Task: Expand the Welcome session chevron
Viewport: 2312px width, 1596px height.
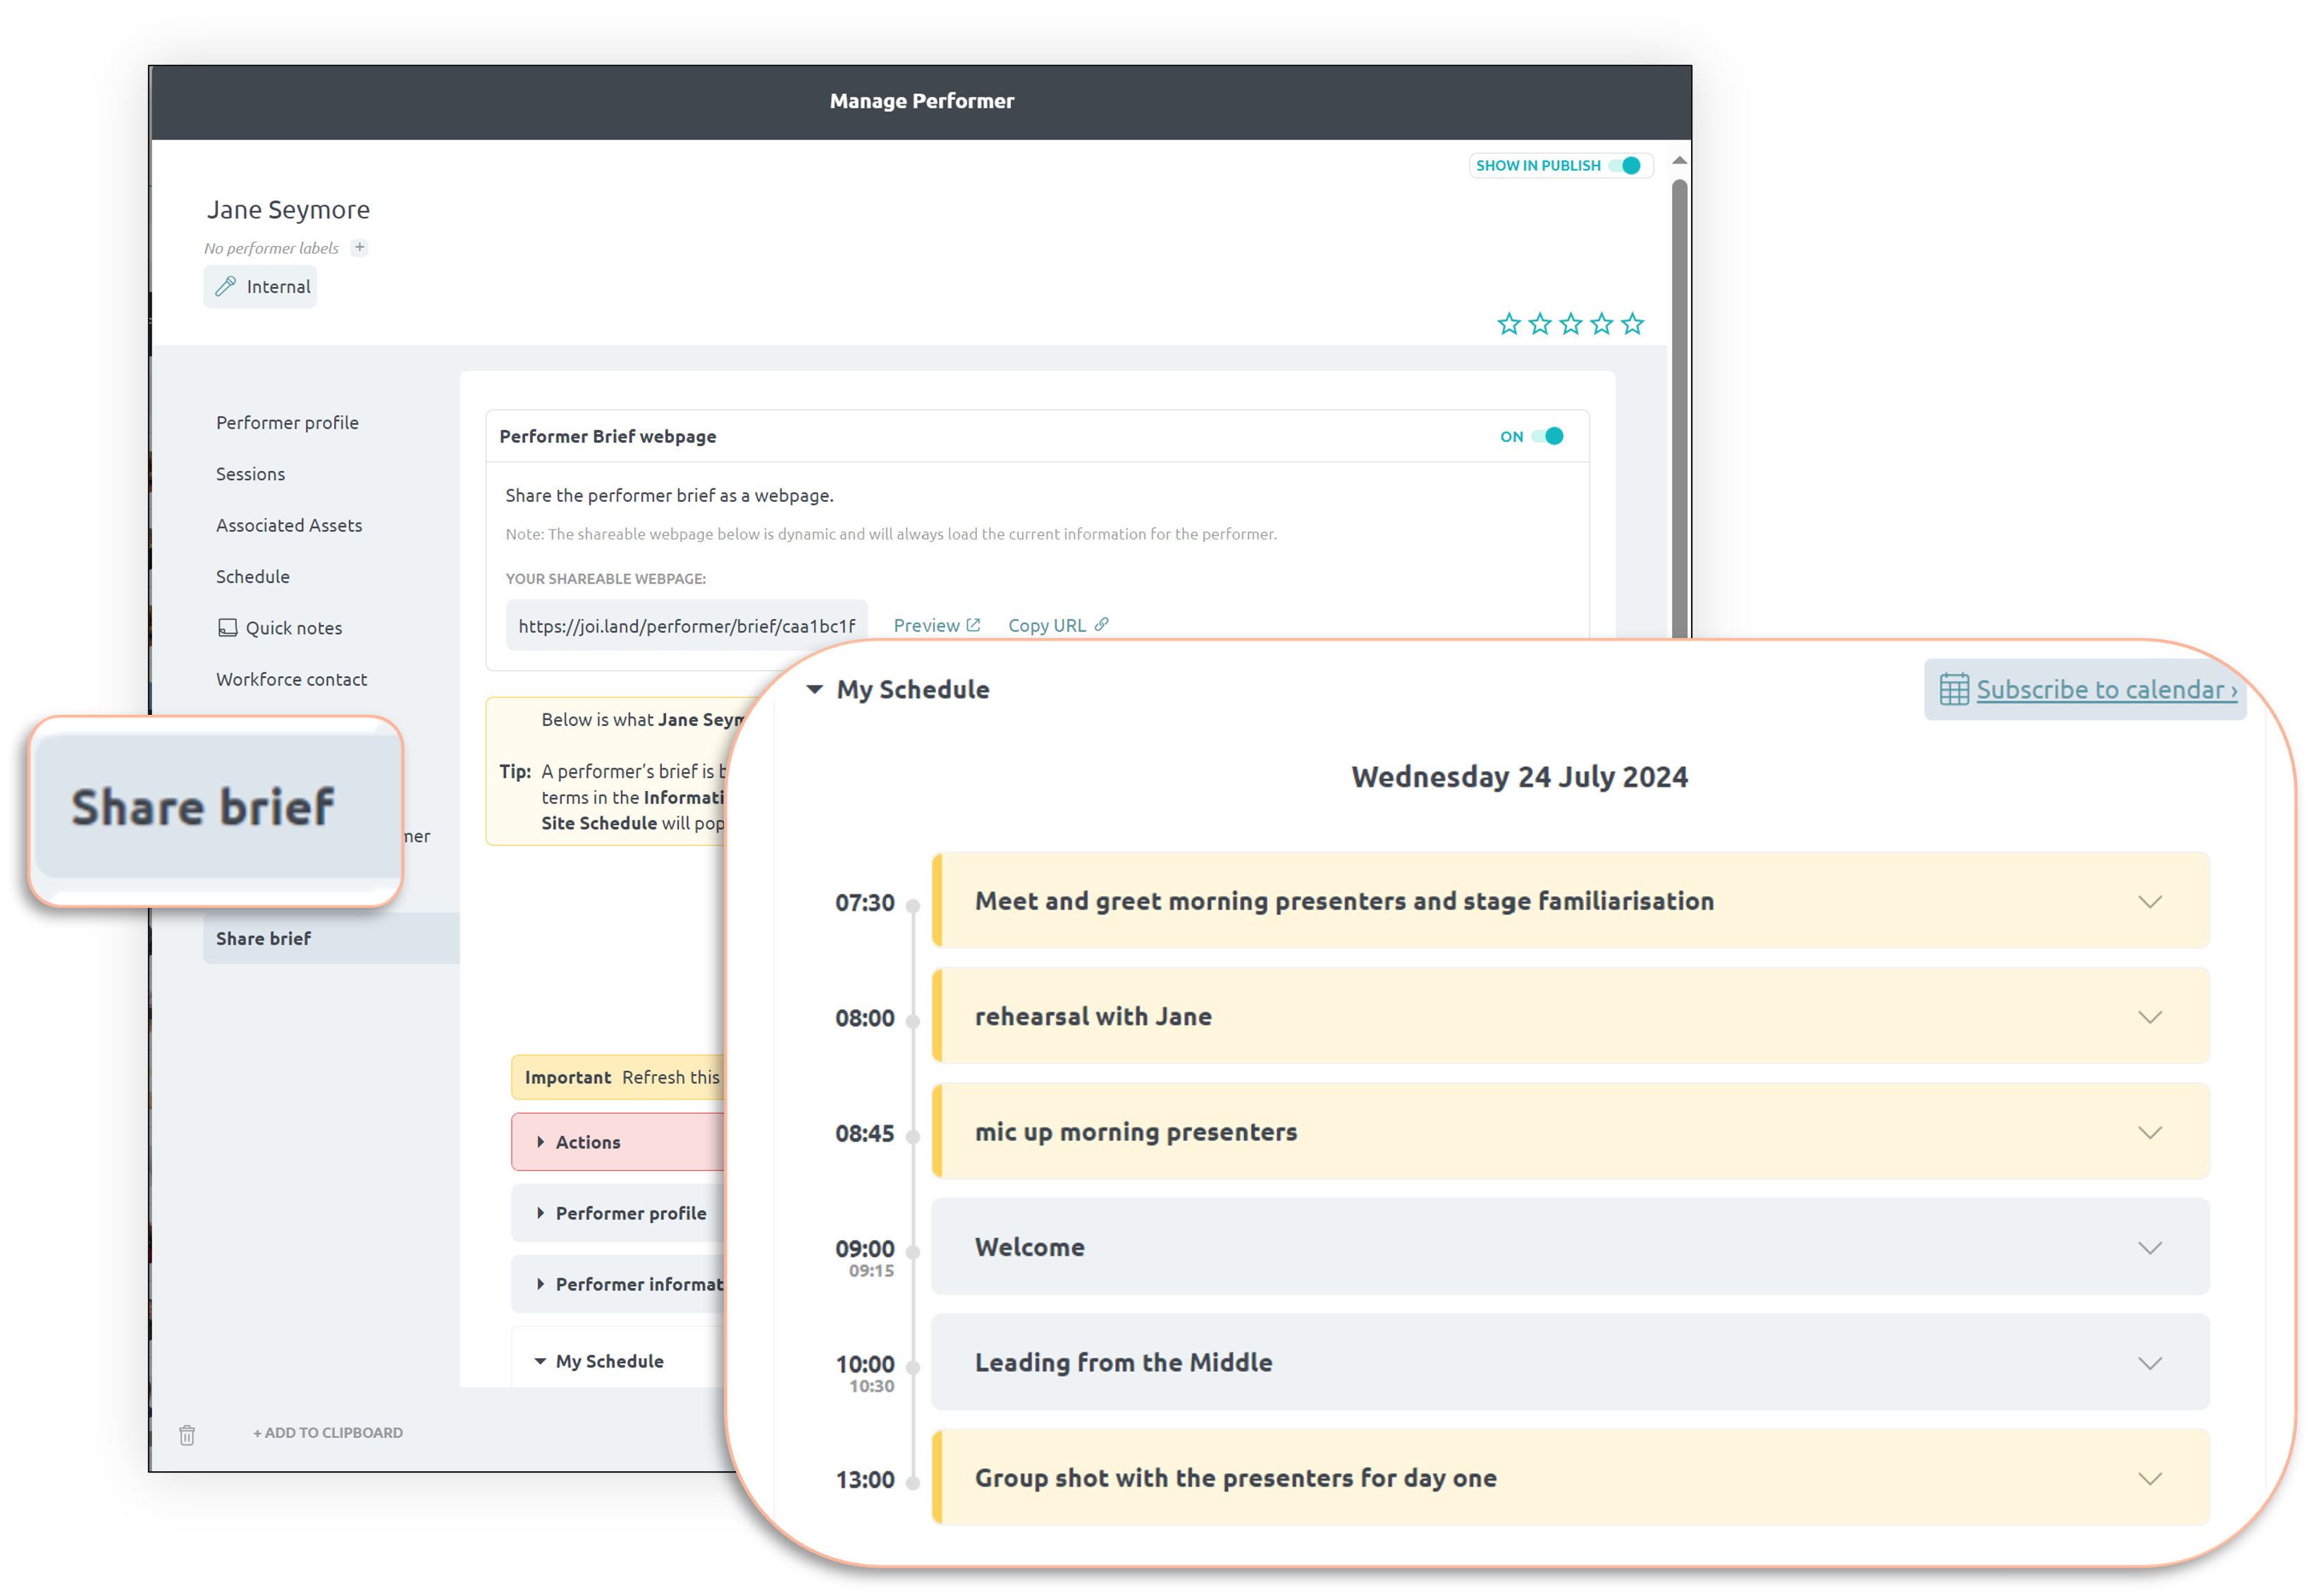Action: coord(2150,1248)
